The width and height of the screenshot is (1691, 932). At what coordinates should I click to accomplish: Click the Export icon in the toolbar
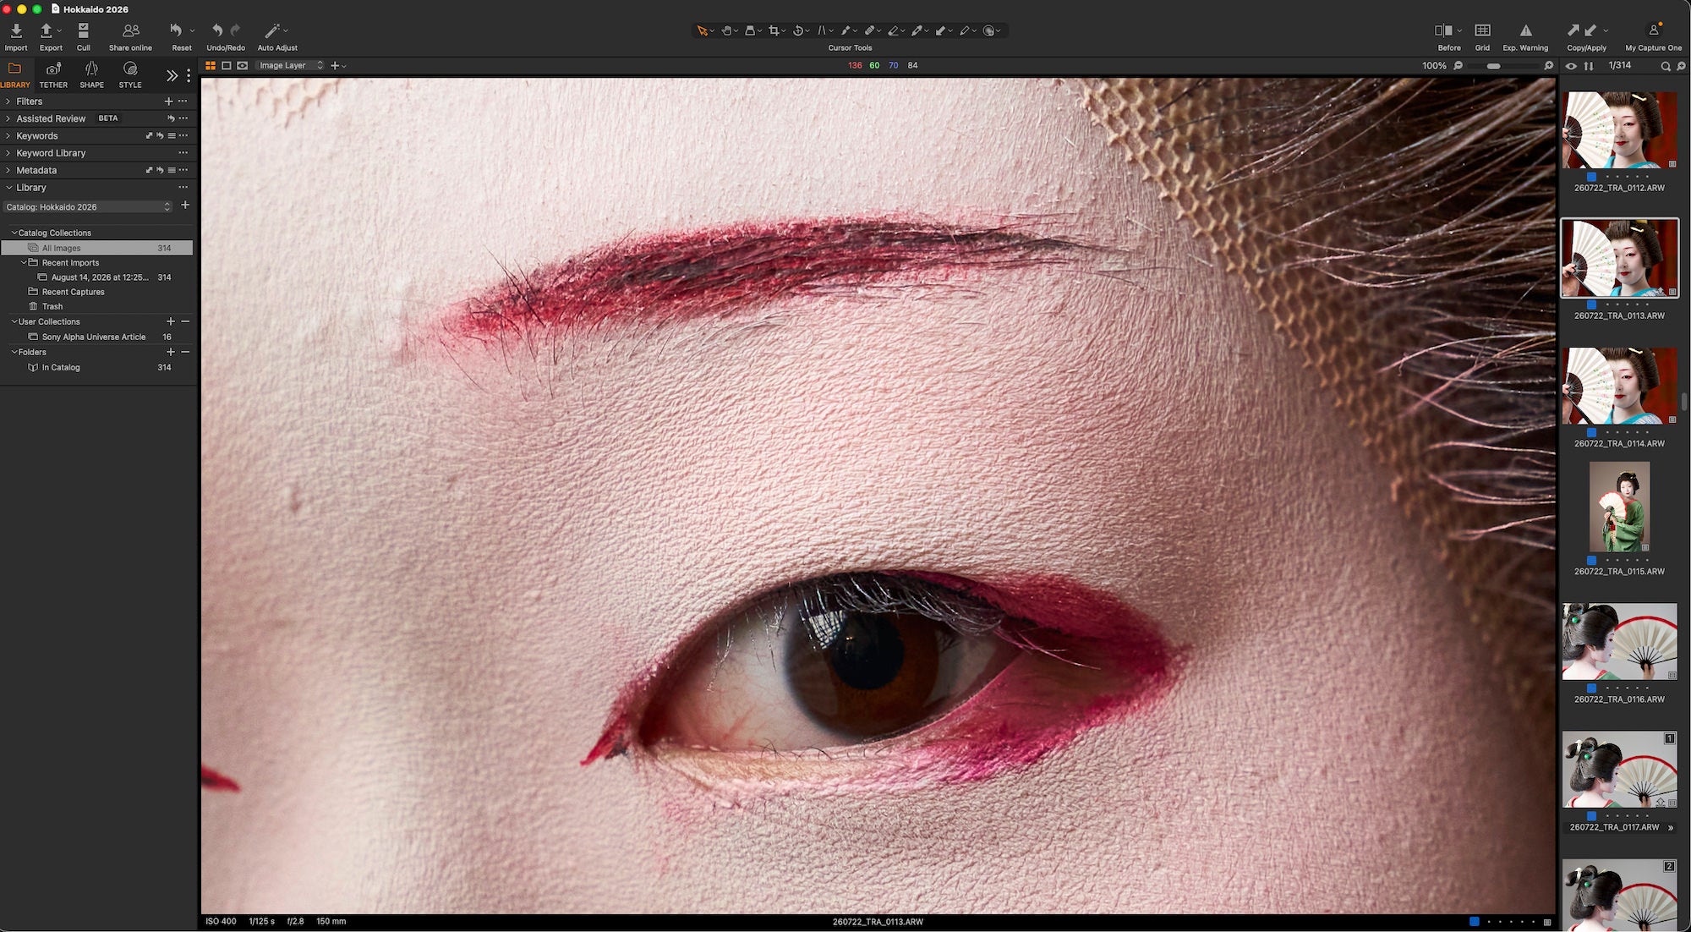(x=47, y=31)
